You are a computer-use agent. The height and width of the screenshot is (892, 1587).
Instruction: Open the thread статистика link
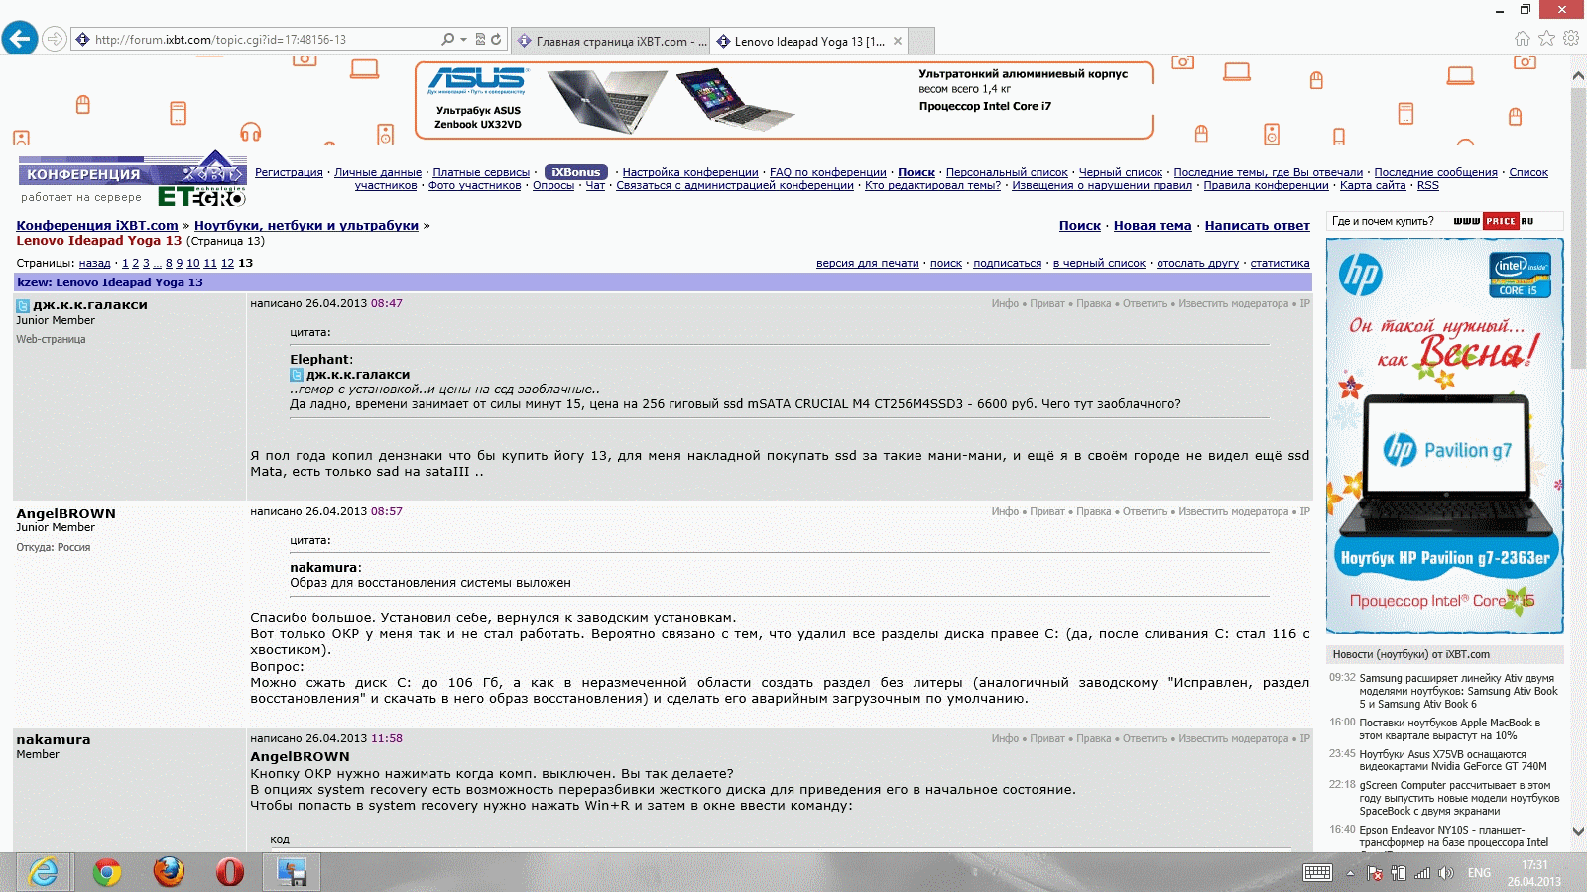tap(1280, 263)
